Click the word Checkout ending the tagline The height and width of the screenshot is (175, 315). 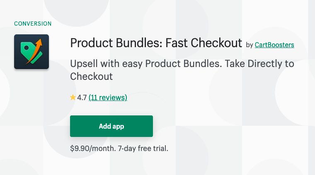pyautogui.click(x=91, y=77)
